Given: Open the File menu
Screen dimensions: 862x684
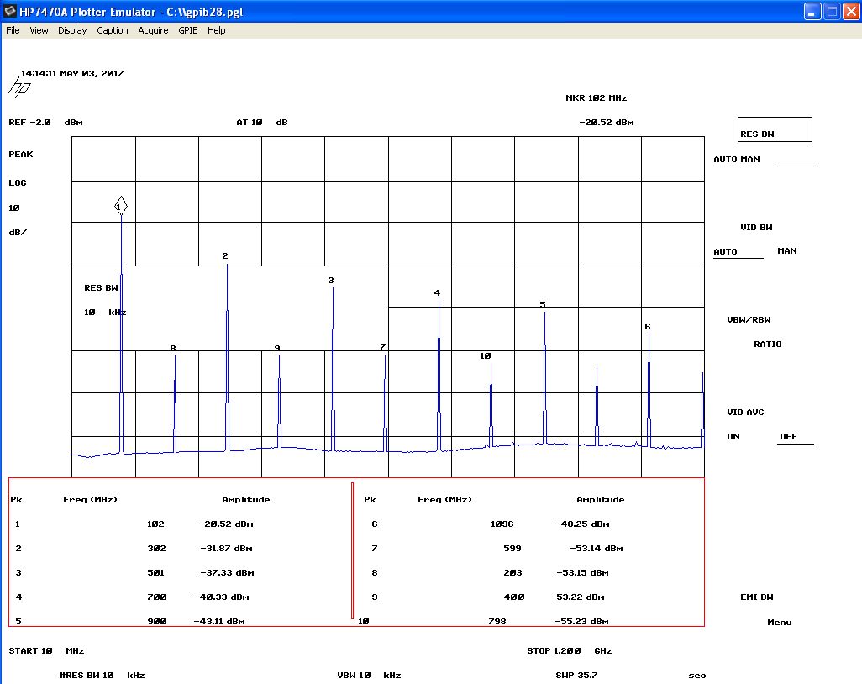Looking at the screenshot, I should point(13,30).
